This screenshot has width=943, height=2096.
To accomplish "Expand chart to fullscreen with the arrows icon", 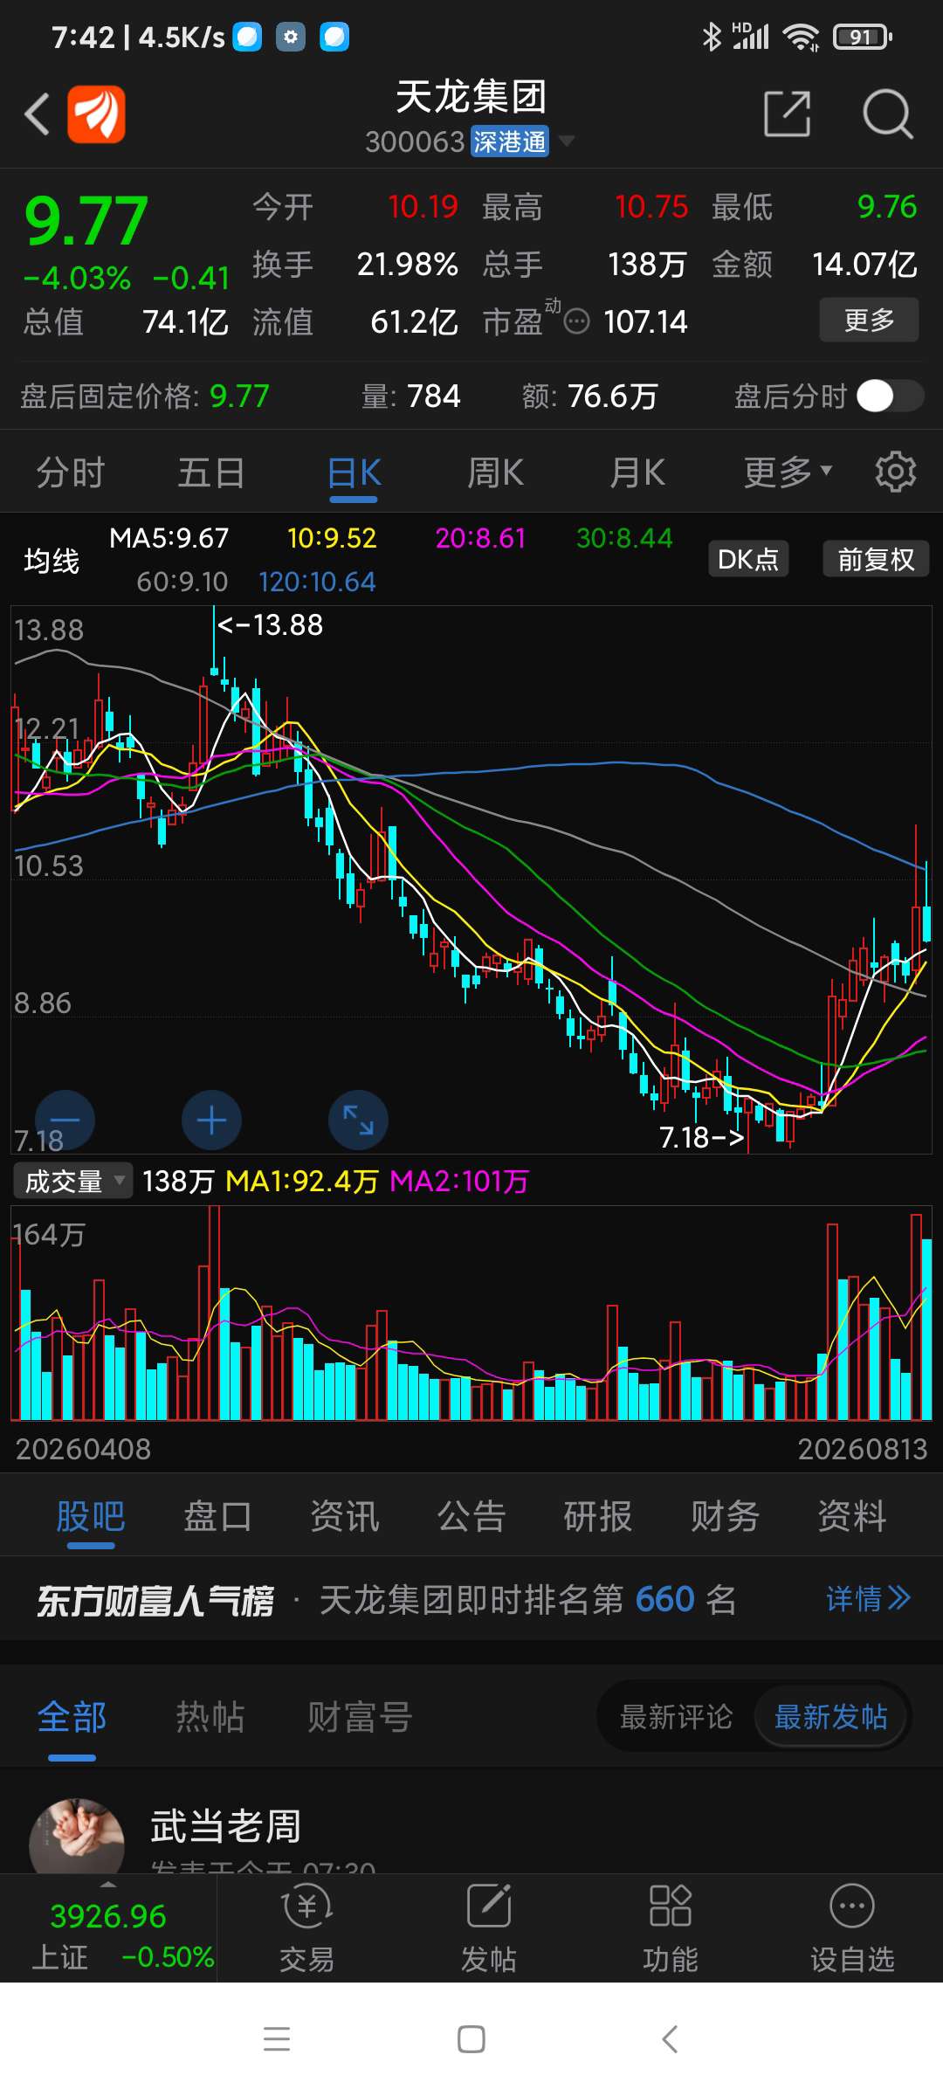I will (x=358, y=1120).
